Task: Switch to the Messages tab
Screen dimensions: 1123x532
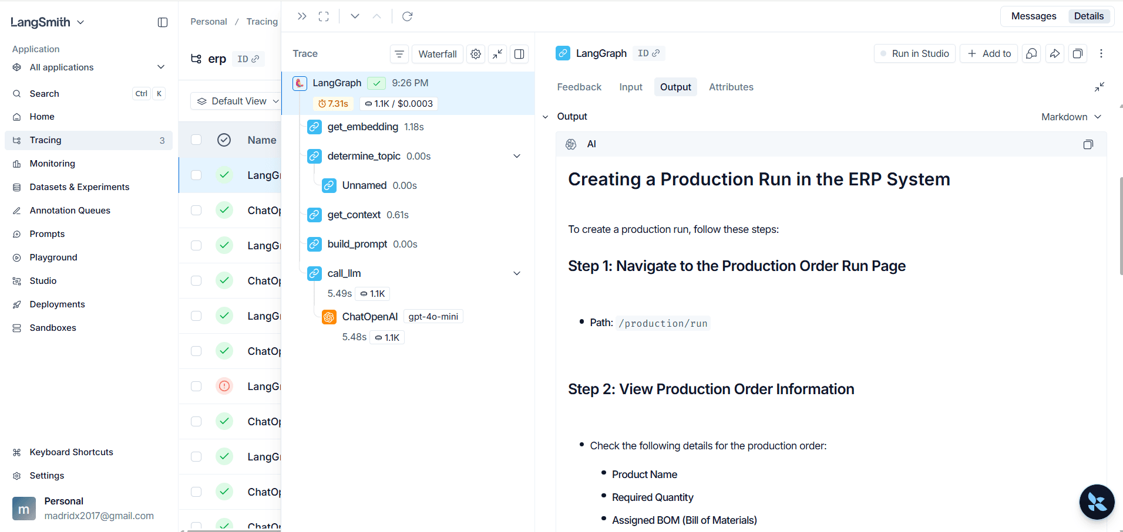Action: [x=1033, y=16]
